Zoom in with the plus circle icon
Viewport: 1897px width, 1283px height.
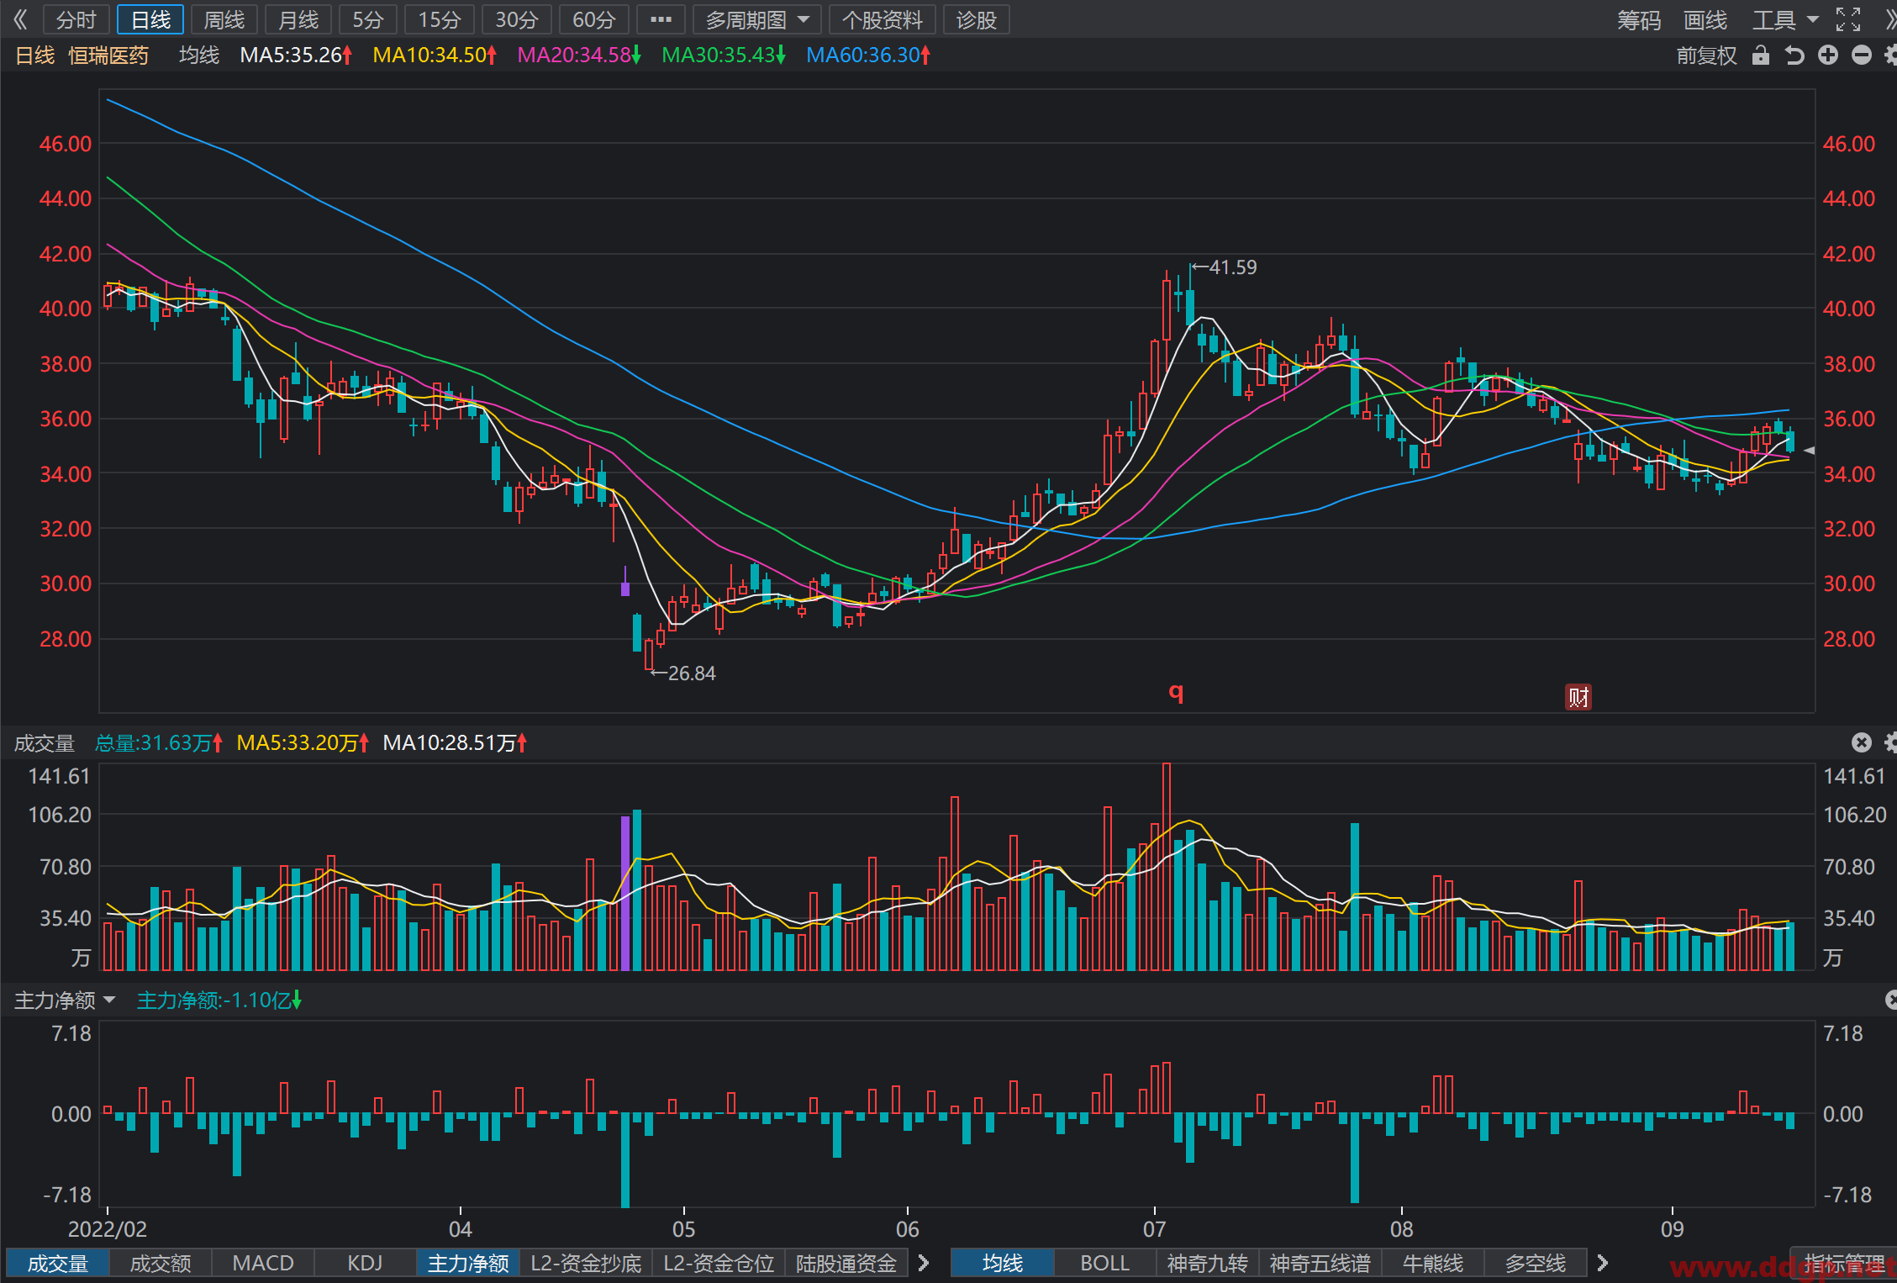click(1828, 55)
